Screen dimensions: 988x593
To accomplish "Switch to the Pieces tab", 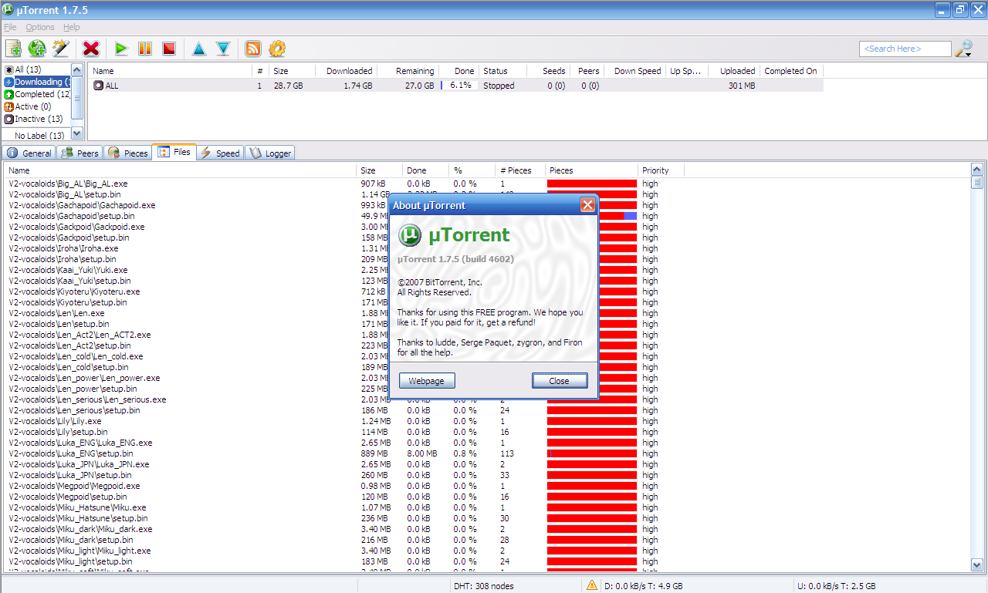I will click(x=127, y=153).
